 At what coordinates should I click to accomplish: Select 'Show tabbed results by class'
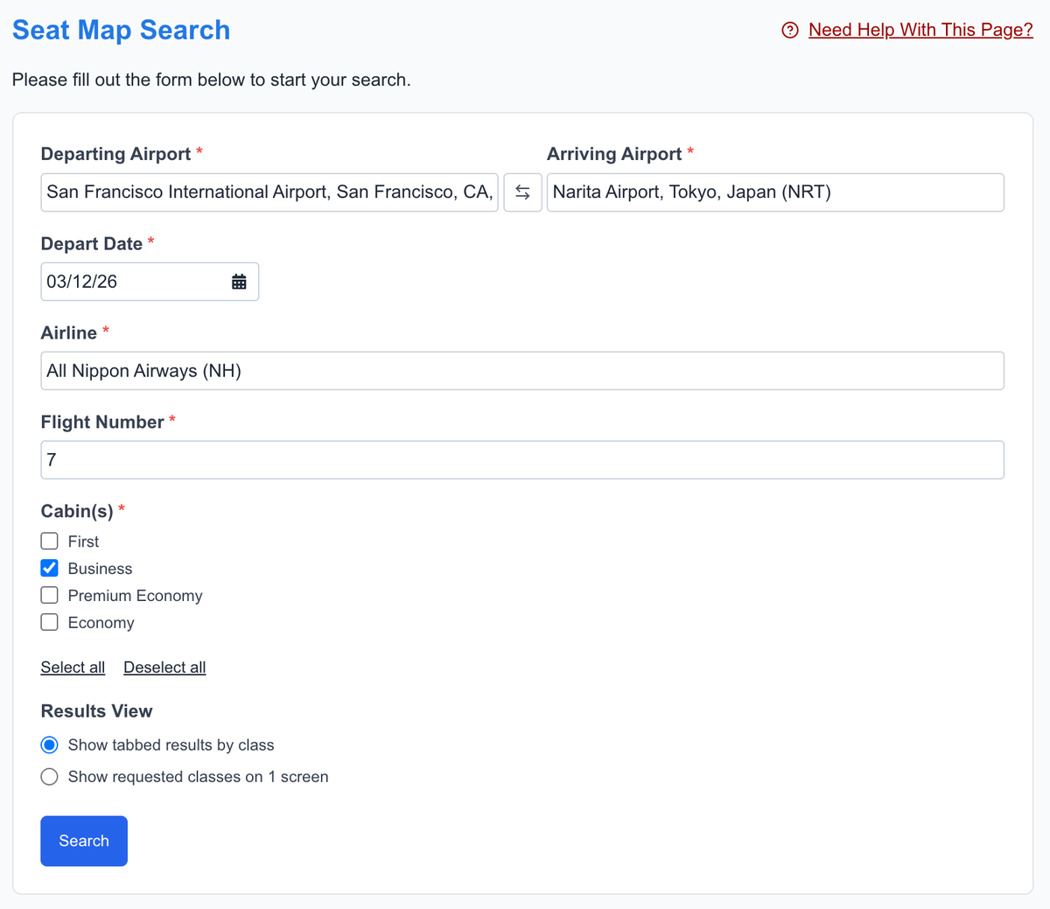(x=49, y=745)
